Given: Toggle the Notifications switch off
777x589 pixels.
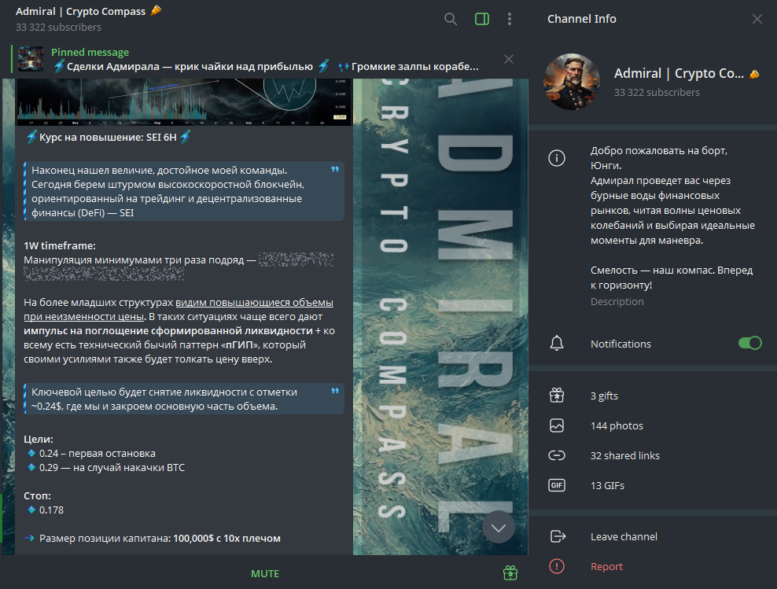Looking at the screenshot, I should (749, 344).
